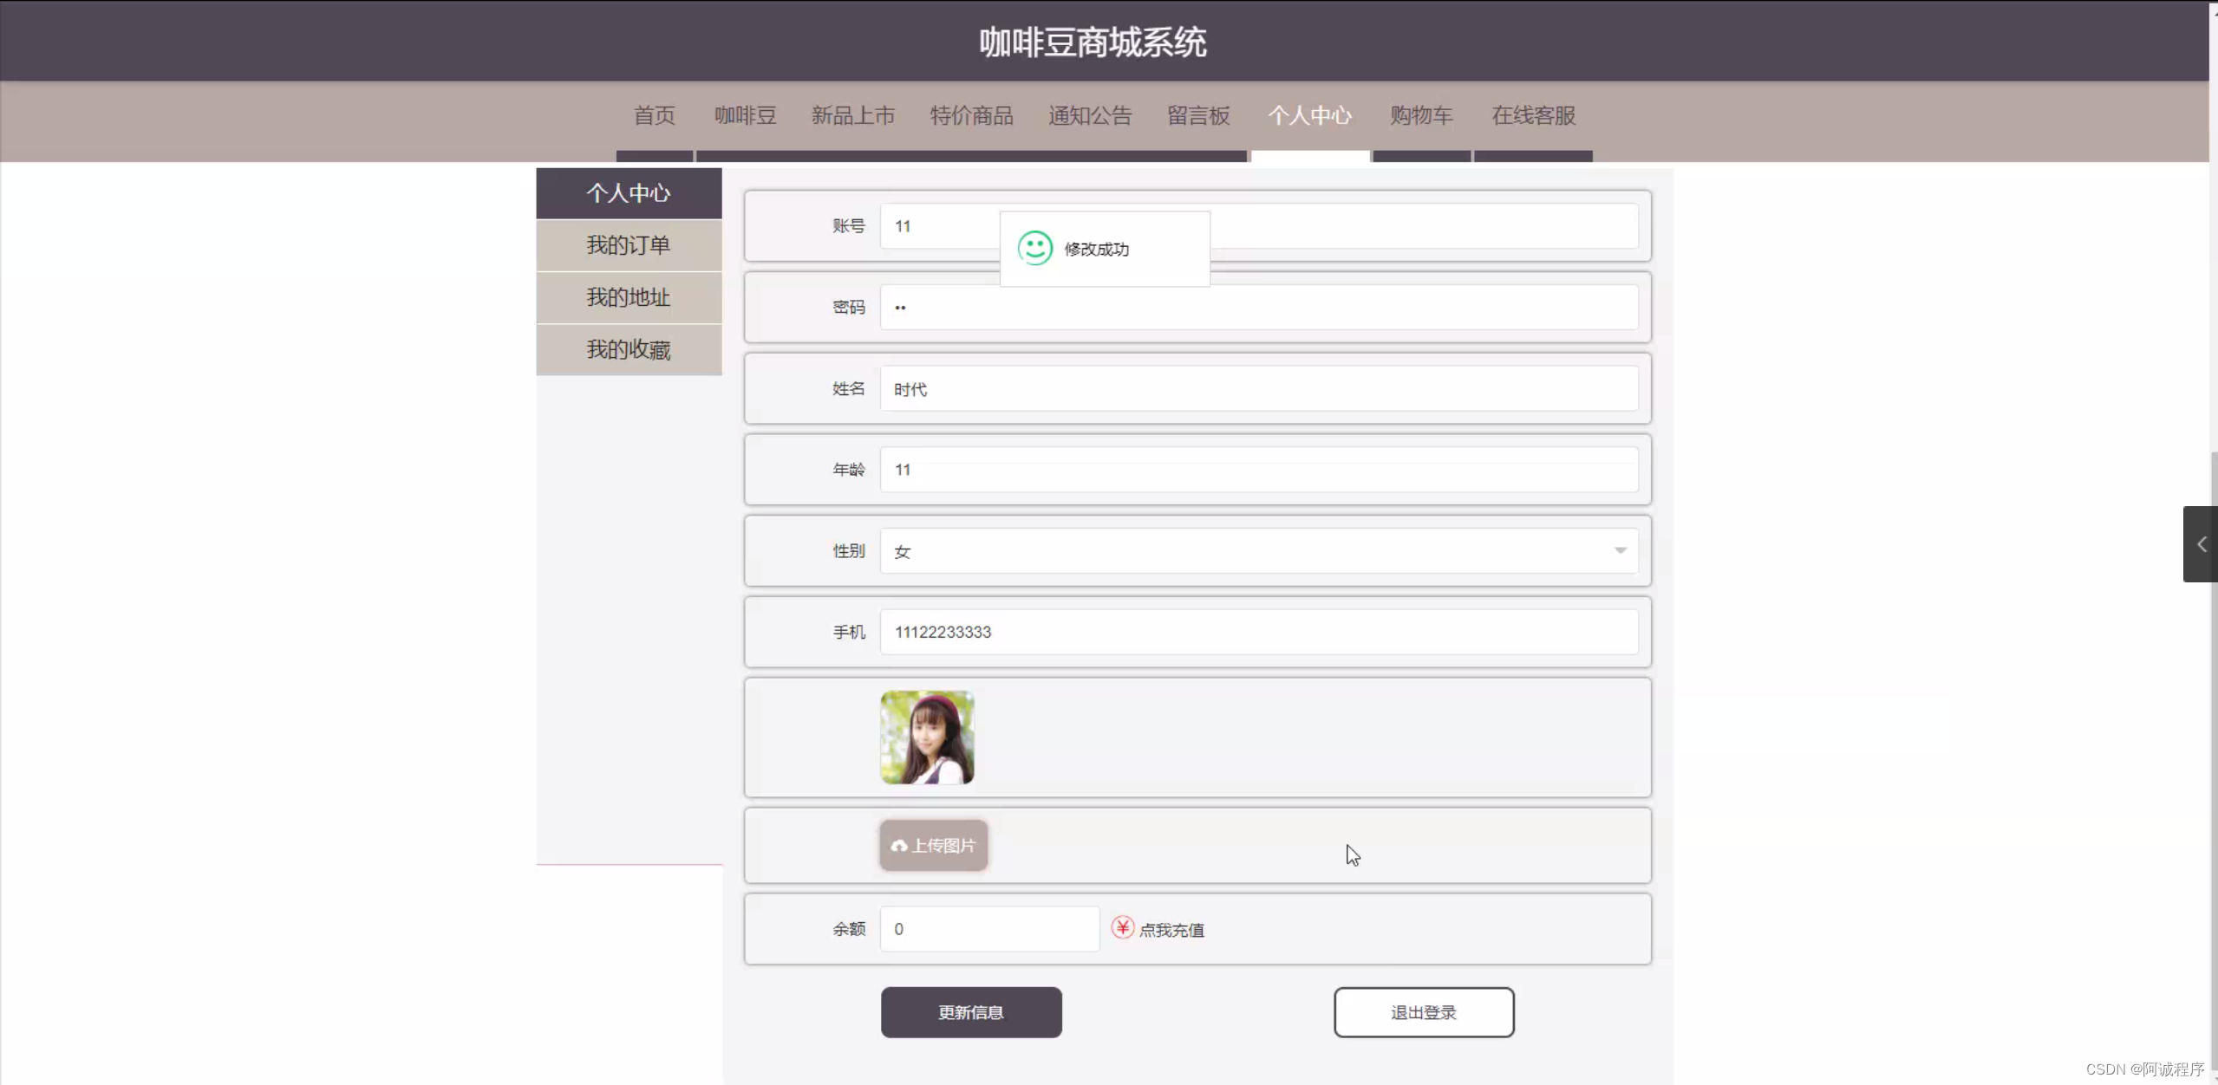Open the shopping cart (购物车) tab
The height and width of the screenshot is (1085, 2218).
pos(1420,115)
